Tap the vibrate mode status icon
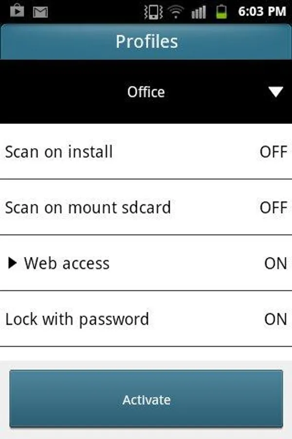Image resolution: width=292 pixels, height=439 pixels. pos(154,11)
